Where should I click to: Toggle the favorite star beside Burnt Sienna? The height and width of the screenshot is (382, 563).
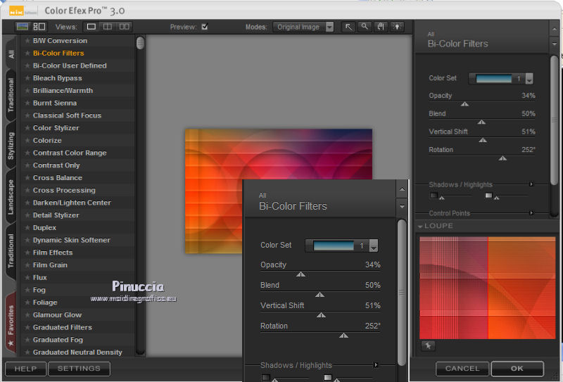coord(27,103)
